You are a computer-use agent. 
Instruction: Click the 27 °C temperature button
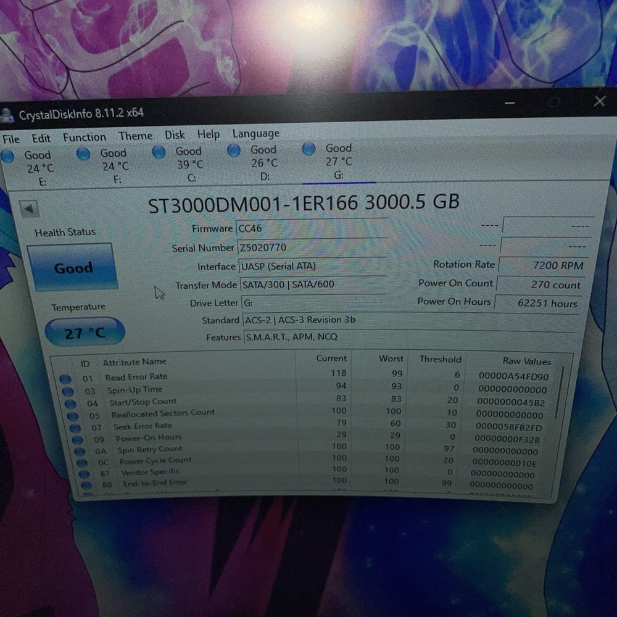tap(85, 333)
